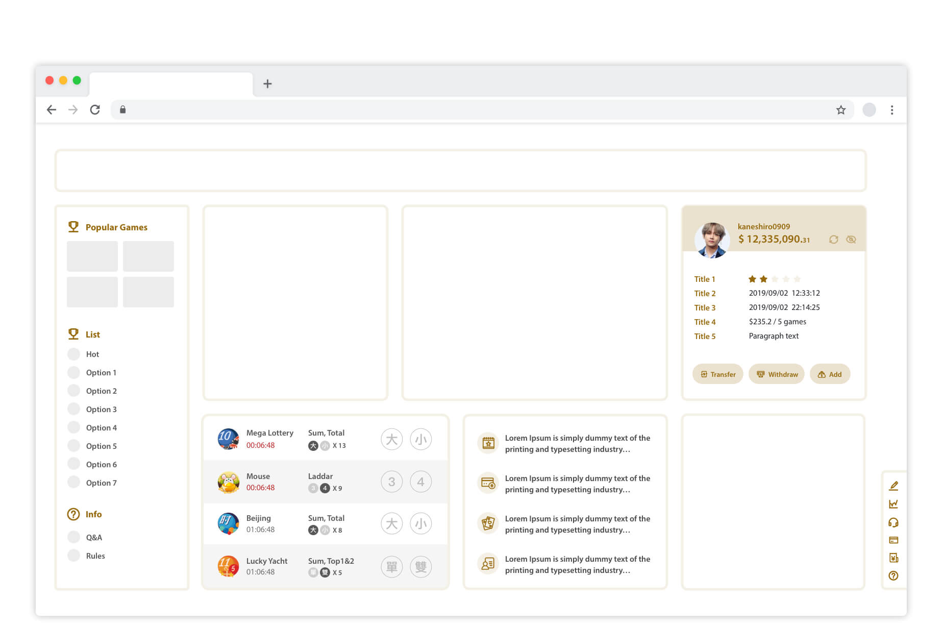Click the Mega Lottery game icon

[228, 439]
